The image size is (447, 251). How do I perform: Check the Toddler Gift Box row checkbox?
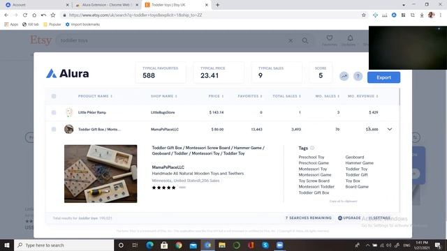(54, 129)
